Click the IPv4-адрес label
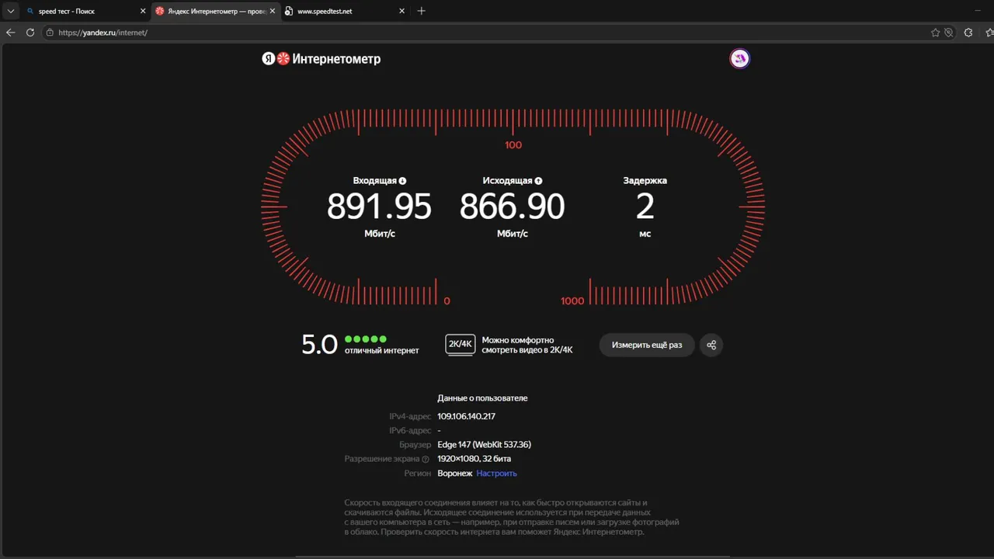Screen dimensions: 994x559 [410, 416]
